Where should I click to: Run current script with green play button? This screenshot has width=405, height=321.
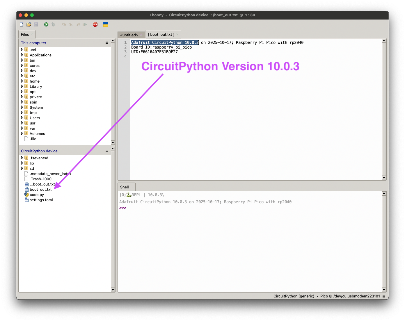(x=46, y=24)
